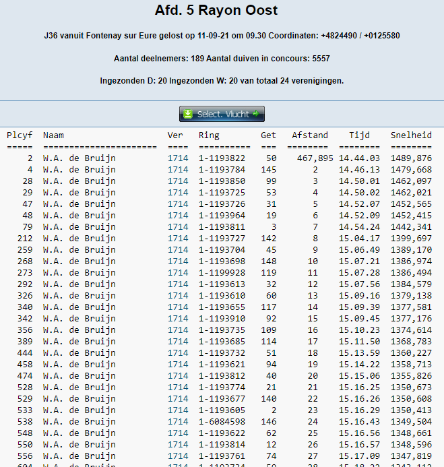Open Ver link 1714 in row Plcyf 529
444x467 pixels.
coord(178,399)
